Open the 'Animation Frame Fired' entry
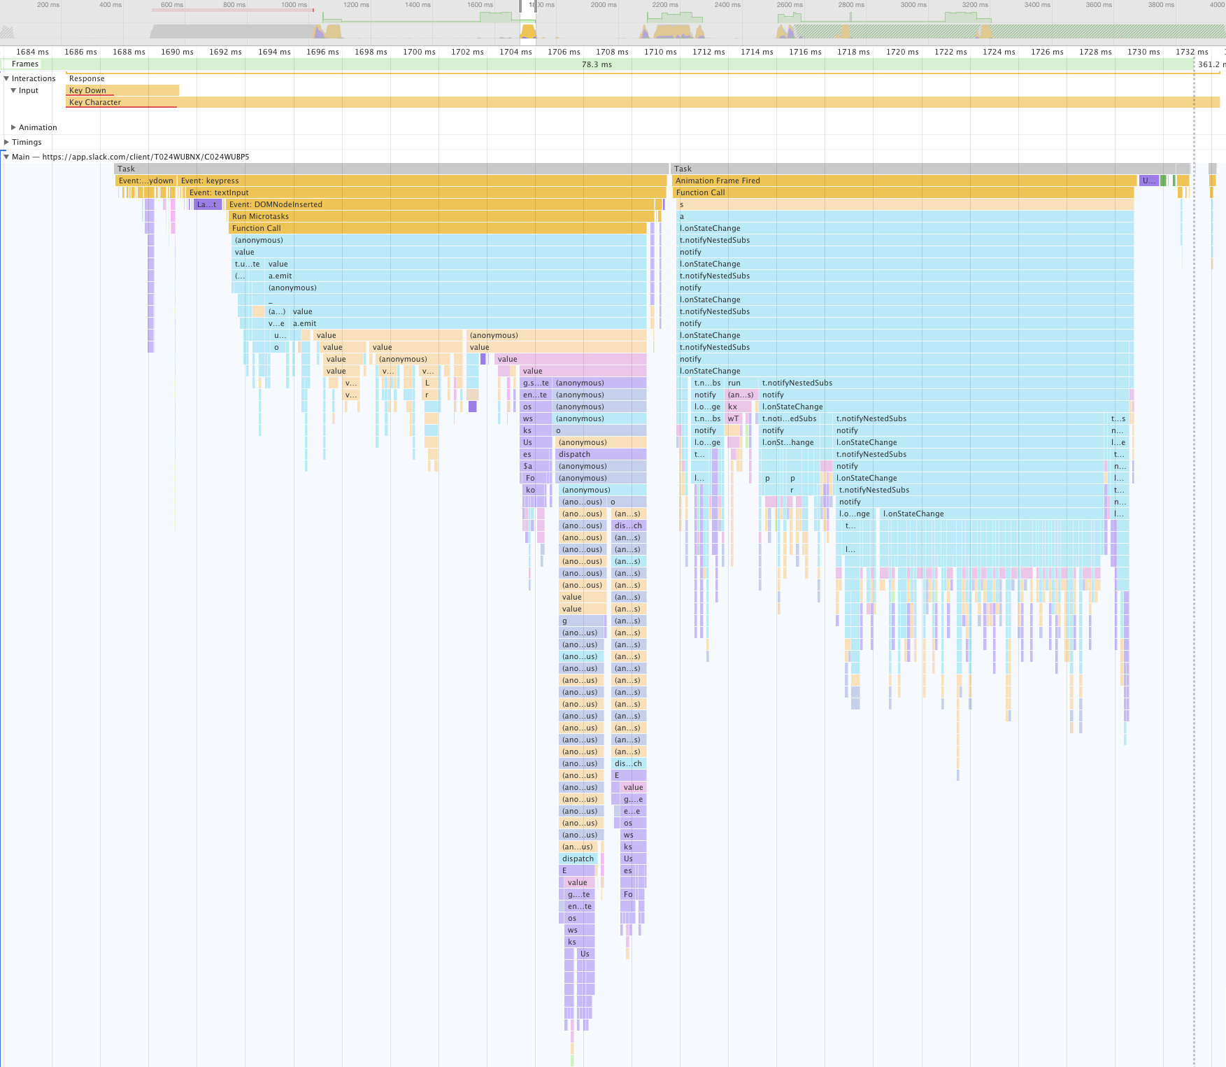This screenshot has height=1067, width=1226. (902, 181)
